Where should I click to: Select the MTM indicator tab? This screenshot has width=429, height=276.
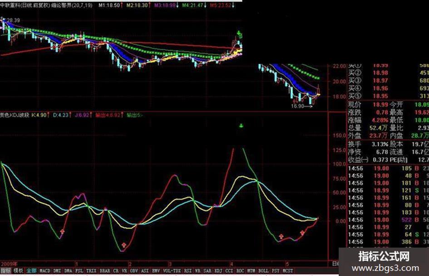251,271
